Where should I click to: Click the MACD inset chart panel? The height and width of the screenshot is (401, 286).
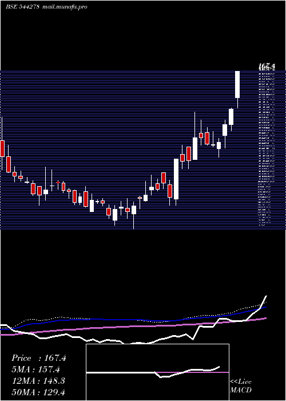157,372
